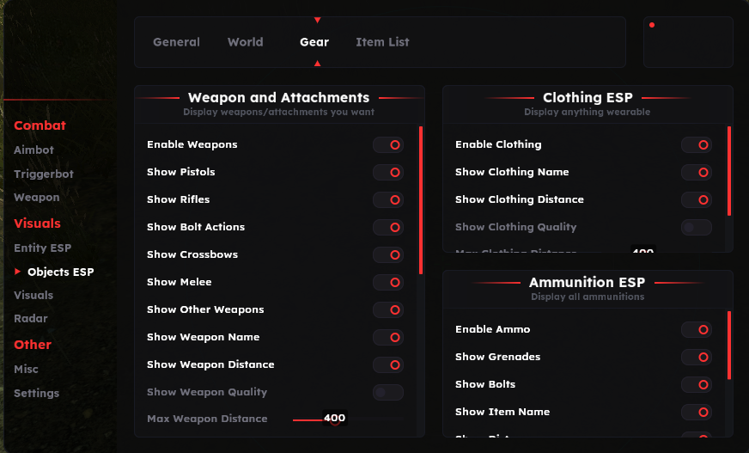The width and height of the screenshot is (749, 453).
Task: Click the Show Grenades label
Action: pyautogui.click(x=497, y=357)
